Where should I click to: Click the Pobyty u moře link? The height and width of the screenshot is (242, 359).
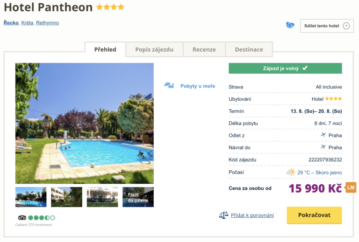pos(198,86)
